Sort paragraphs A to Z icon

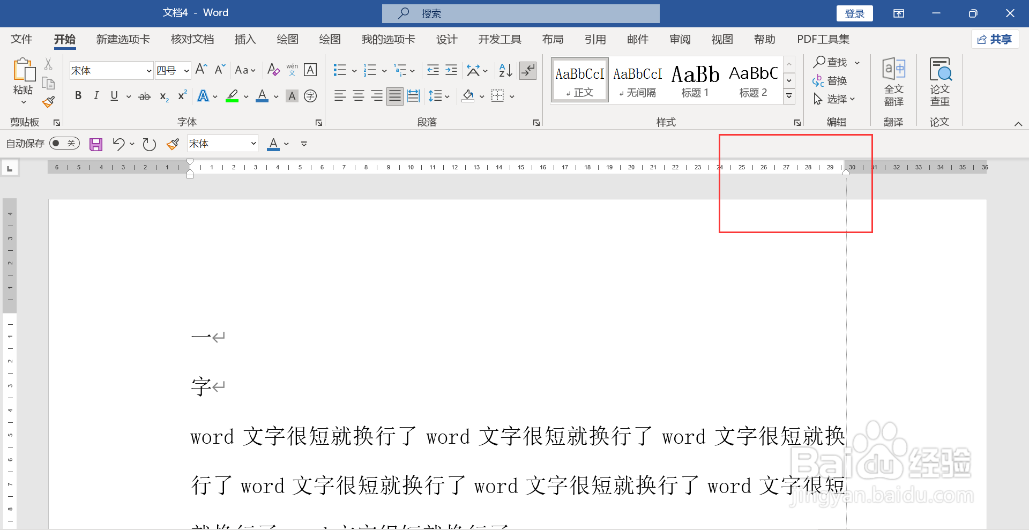(505, 70)
